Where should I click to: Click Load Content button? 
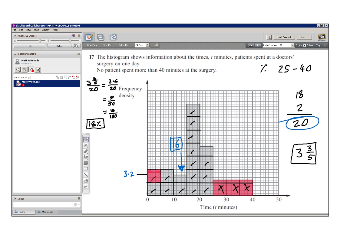click(284, 37)
